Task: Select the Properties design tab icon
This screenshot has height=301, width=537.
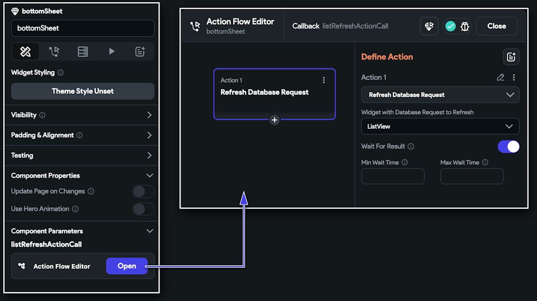Action: coord(25,52)
